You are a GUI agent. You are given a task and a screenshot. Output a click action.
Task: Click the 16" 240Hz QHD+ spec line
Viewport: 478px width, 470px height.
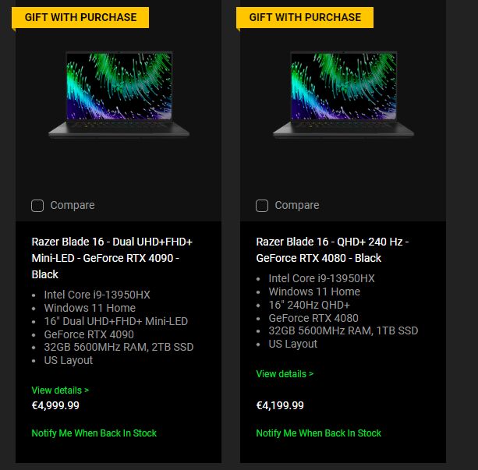[x=309, y=305]
